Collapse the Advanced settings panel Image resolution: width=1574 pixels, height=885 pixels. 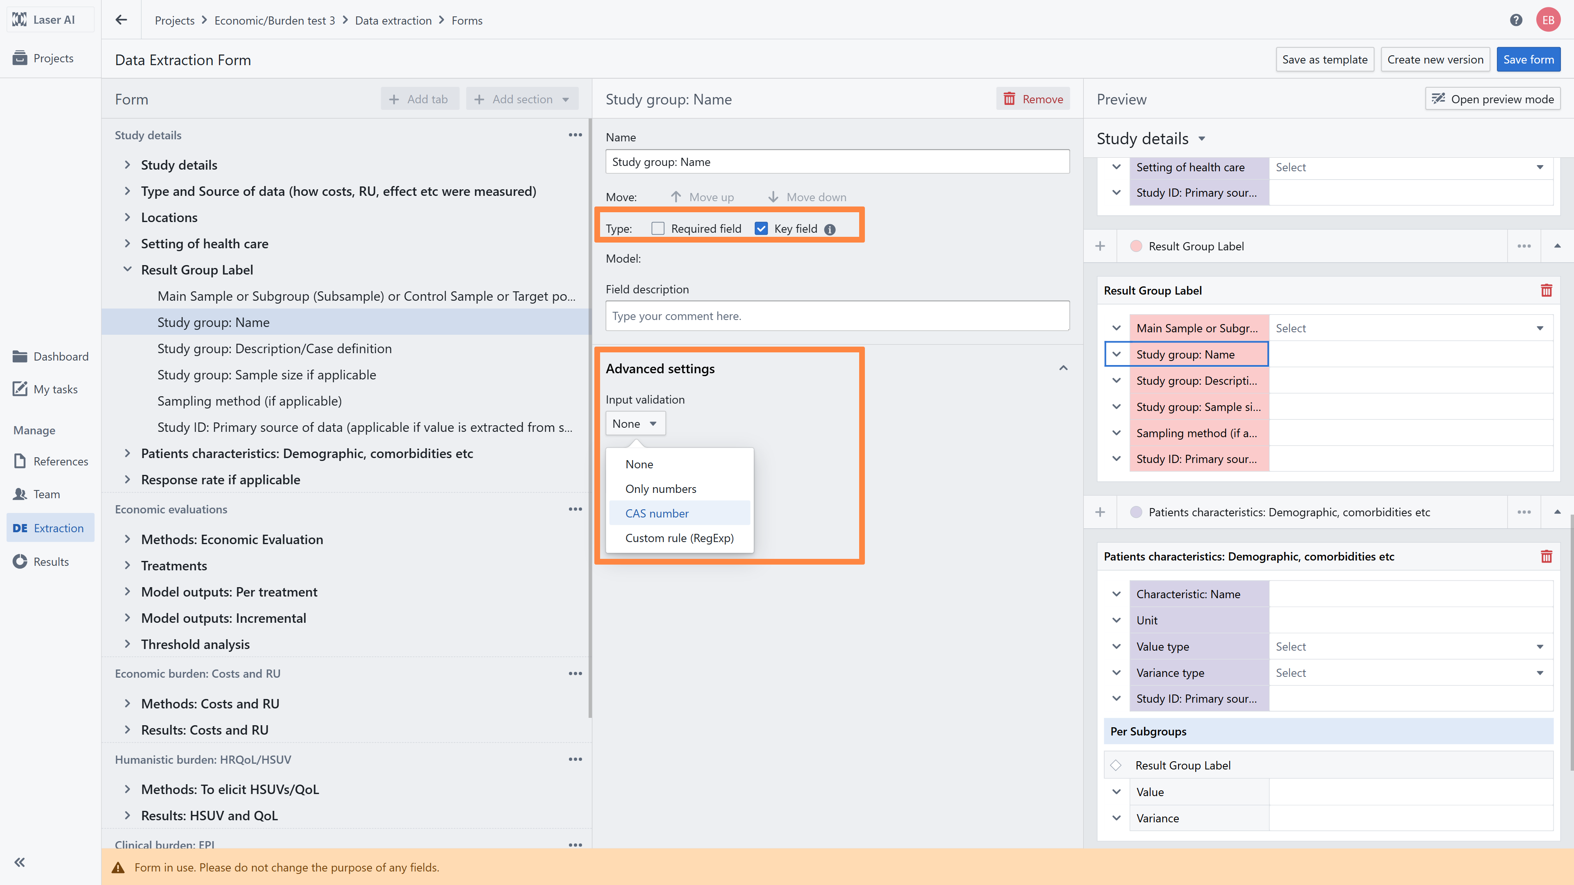tap(1063, 368)
